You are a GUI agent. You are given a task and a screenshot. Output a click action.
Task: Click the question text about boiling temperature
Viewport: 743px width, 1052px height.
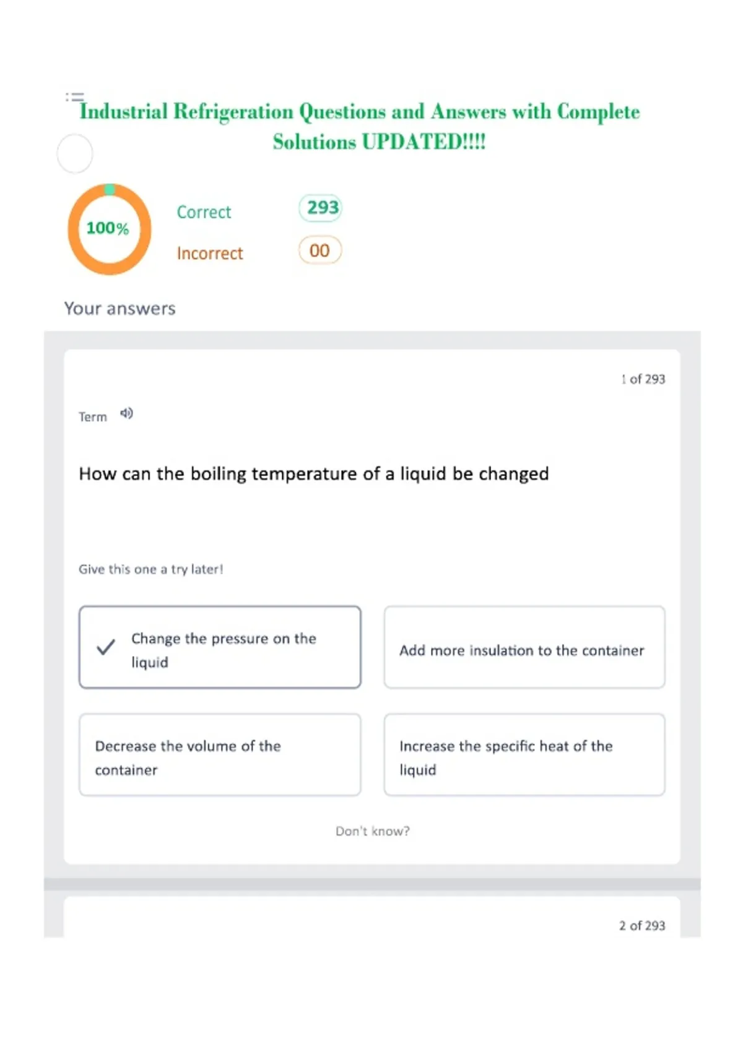pyautogui.click(x=314, y=474)
